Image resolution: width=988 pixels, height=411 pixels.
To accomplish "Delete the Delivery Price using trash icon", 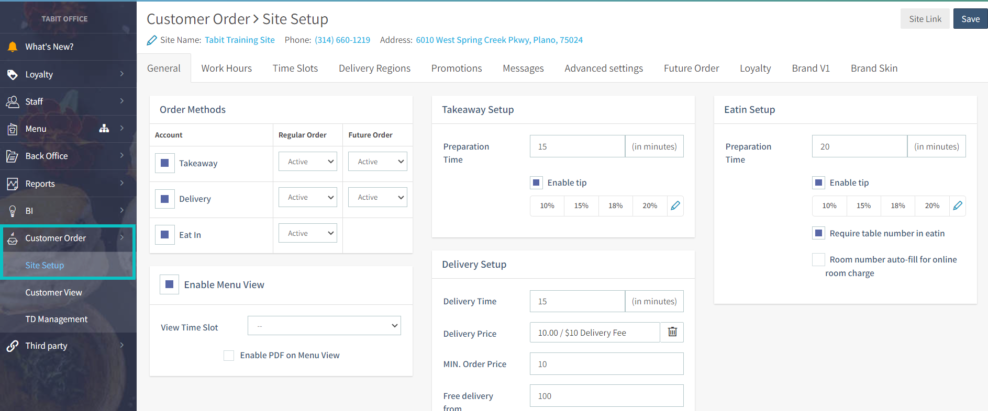I will pos(672,332).
